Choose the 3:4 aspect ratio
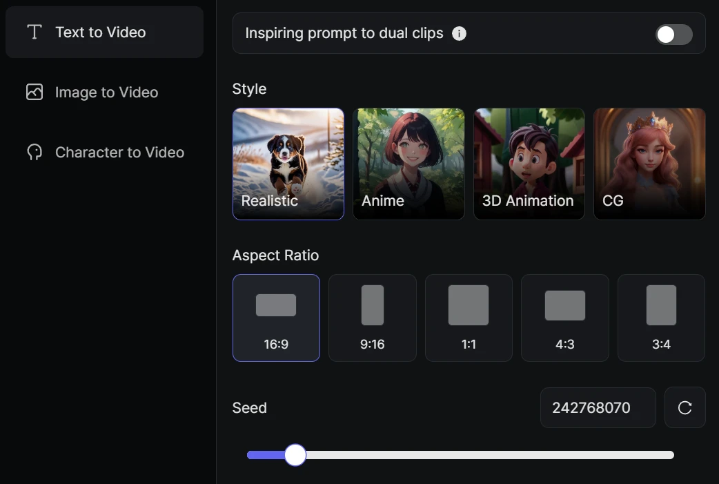The image size is (719, 484). click(661, 318)
